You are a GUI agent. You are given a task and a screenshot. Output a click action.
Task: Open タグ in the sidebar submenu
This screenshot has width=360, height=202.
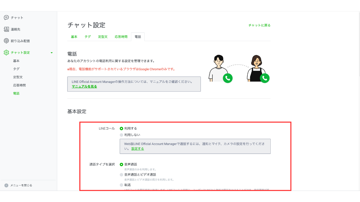pyautogui.click(x=16, y=69)
